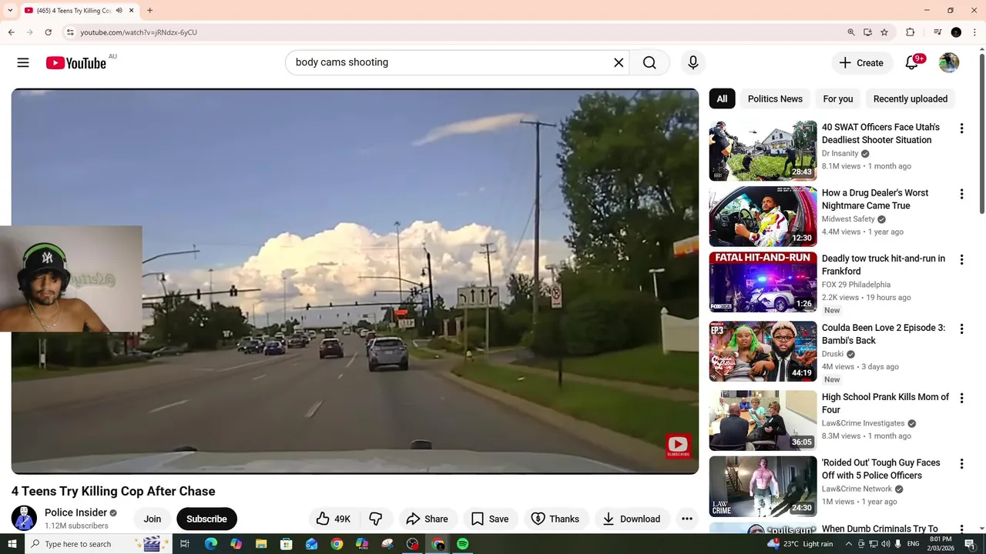Viewport: 986px width, 554px height.
Task: Open the Windows Action Center notifications
Action: coord(970,544)
